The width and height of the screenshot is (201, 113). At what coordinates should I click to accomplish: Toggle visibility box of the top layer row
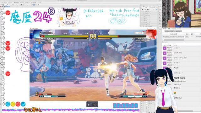(x=145, y=12)
